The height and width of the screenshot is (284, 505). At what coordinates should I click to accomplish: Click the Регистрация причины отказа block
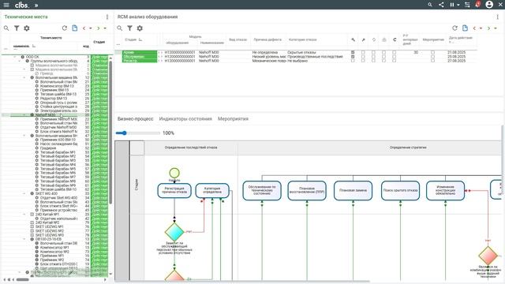pos(174,190)
